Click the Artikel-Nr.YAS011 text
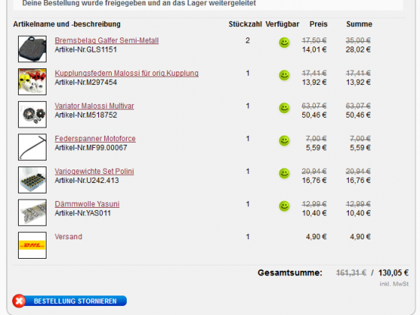The height and width of the screenshot is (315, 420). (82, 213)
